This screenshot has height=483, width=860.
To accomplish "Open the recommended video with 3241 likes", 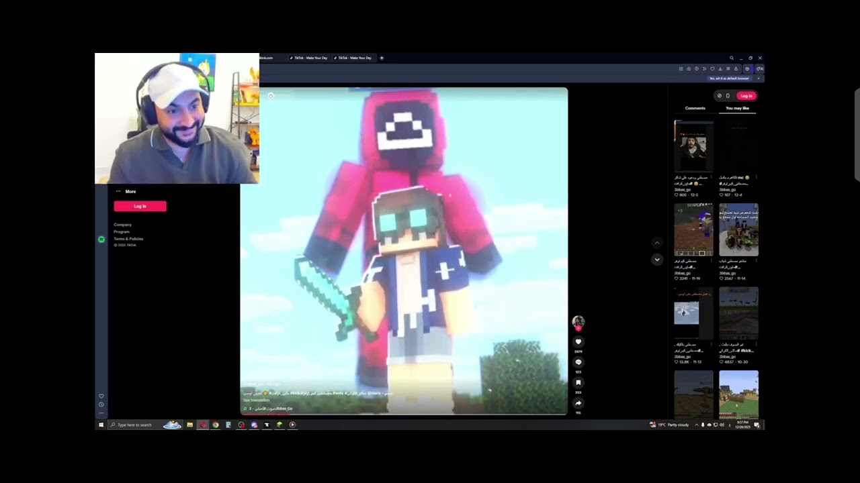I will click(x=693, y=230).
